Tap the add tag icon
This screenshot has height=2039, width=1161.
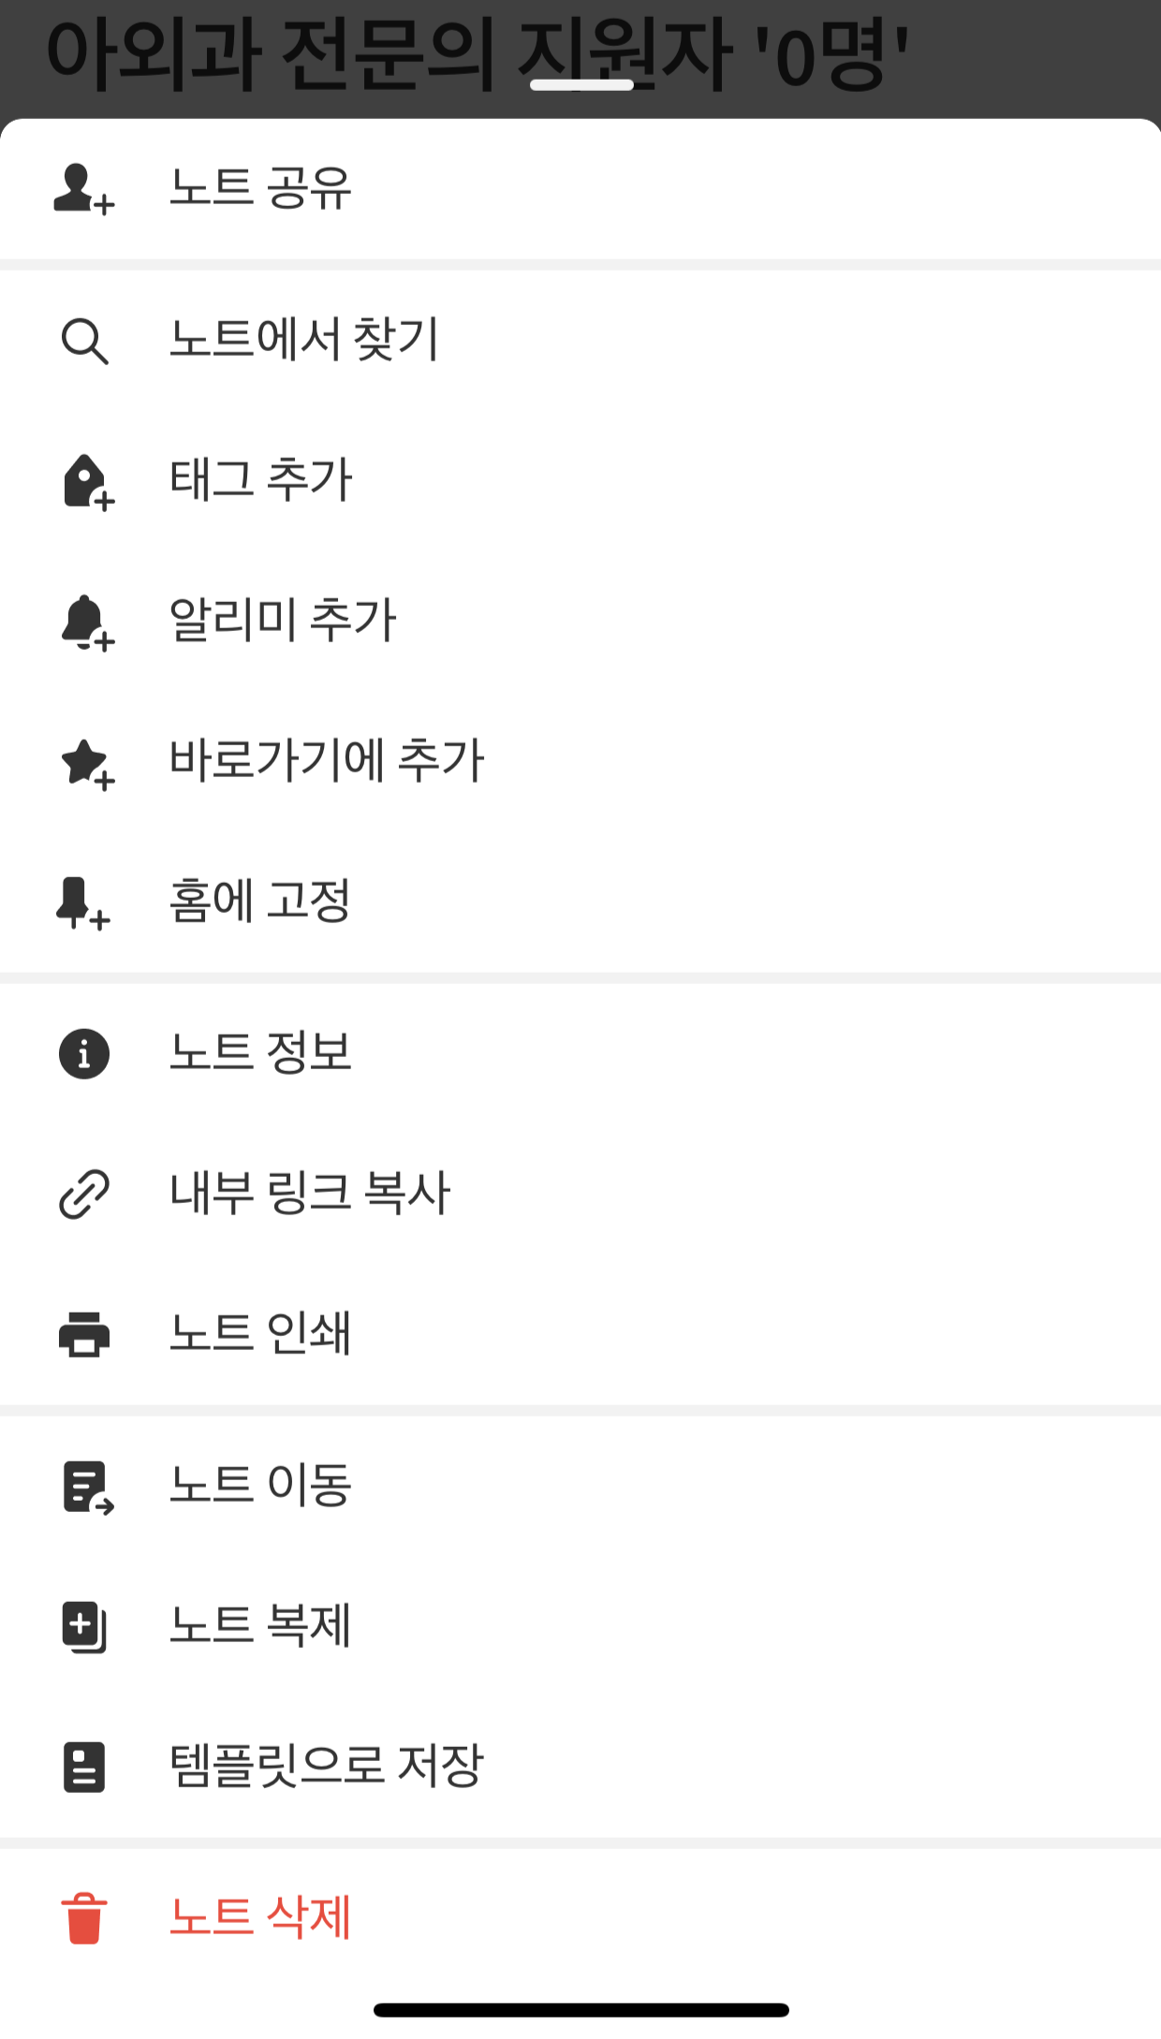87,482
